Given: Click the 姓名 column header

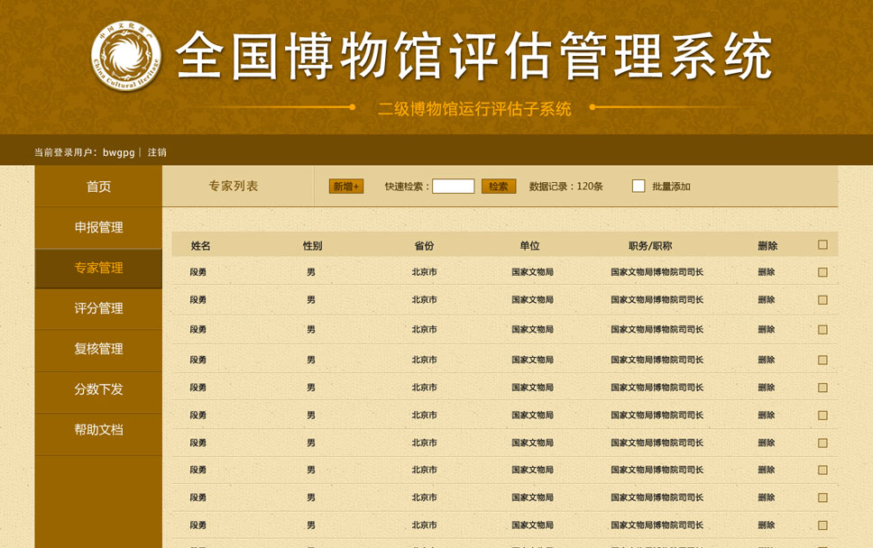Looking at the screenshot, I should (x=200, y=246).
